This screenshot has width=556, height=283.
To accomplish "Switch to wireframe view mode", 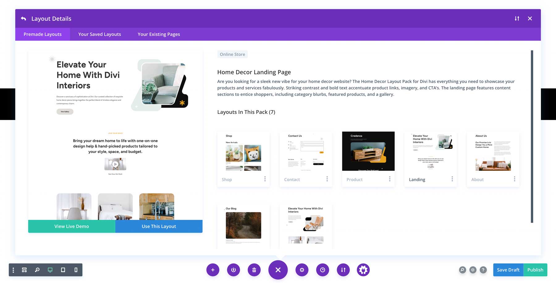I will [x=24, y=270].
